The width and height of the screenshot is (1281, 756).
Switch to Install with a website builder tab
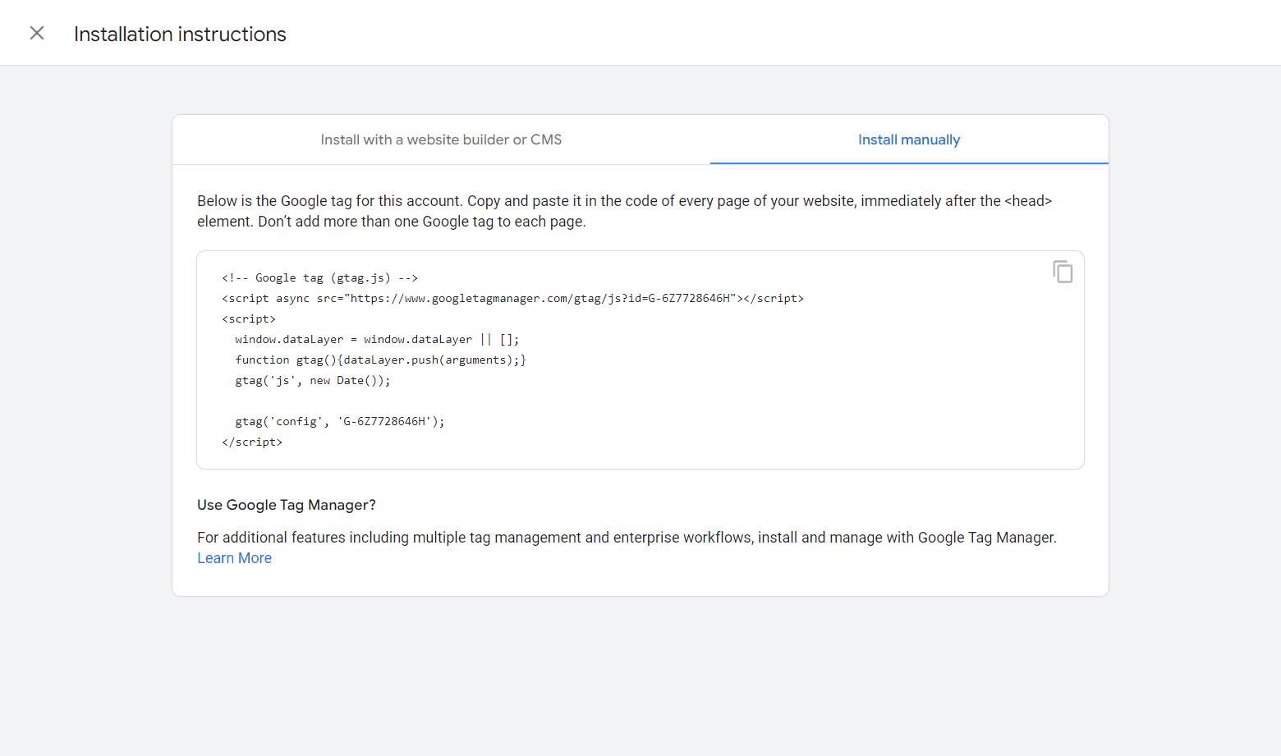point(441,140)
